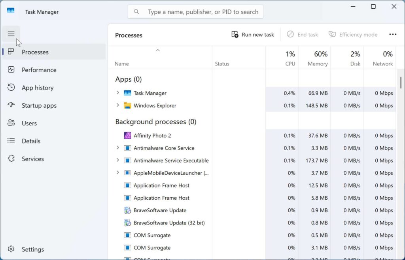Open Task Manager Settings
The width and height of the screenshot is (405, 260).
point(33,249)
